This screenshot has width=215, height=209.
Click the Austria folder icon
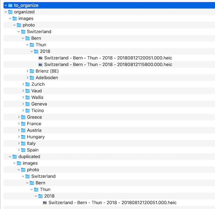pos(23,130)
